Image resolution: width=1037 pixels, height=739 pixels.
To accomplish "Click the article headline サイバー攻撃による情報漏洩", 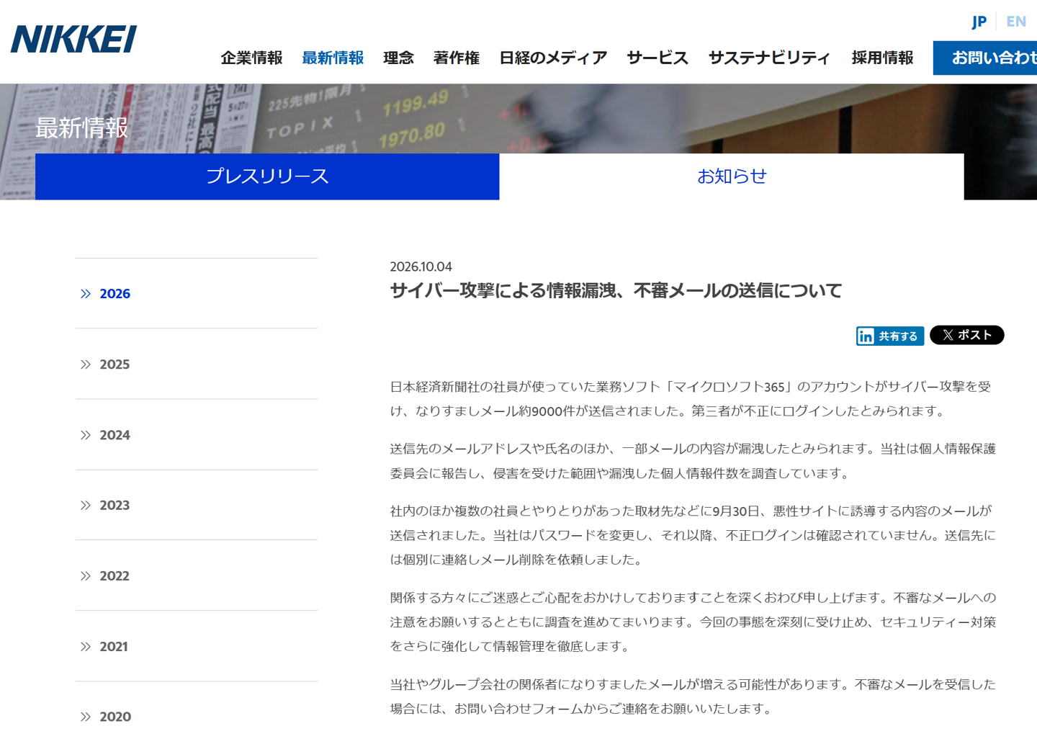I will click(x=616, y=290).
